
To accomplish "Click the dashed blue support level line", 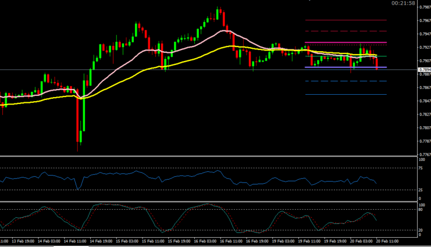I will click(x=345, y=81).
